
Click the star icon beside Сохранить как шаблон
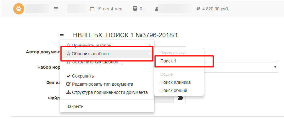(68, 62)
